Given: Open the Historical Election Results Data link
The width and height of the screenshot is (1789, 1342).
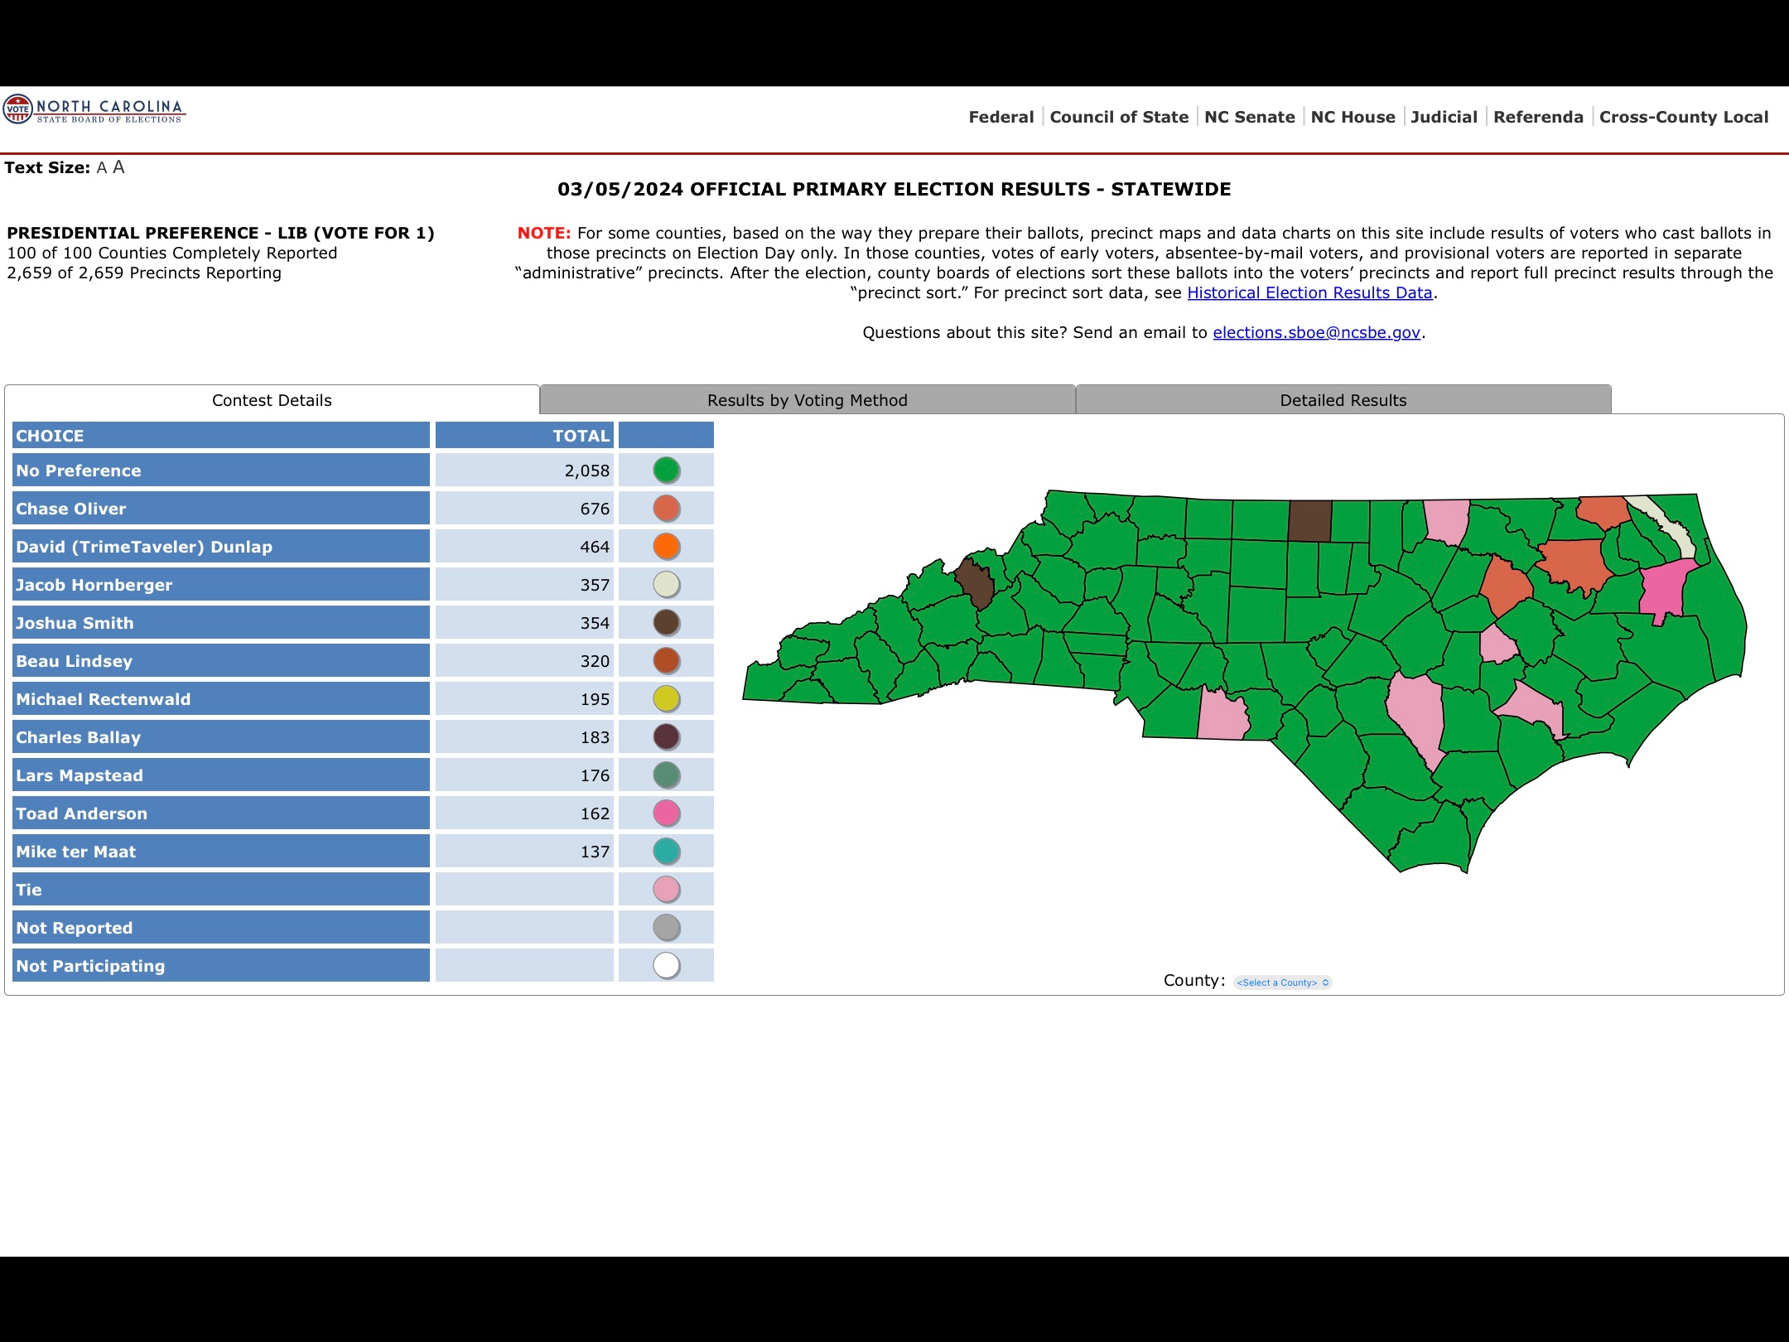Looking at the screenshot, I should pyautogui.click(x=1309, y=292).
